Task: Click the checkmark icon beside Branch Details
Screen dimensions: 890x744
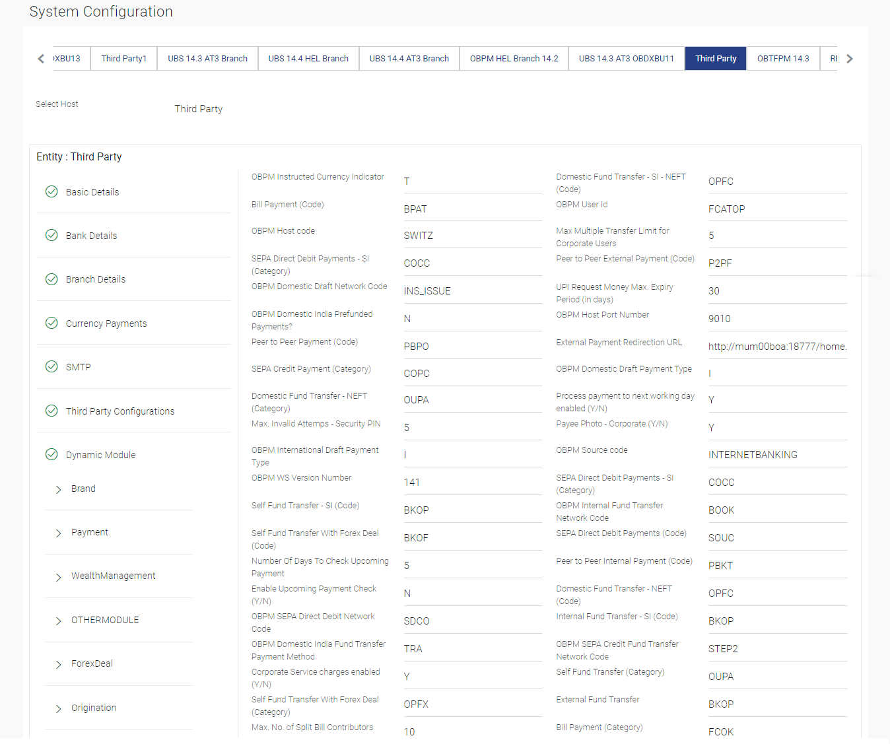Action: (x=51, y=279)
